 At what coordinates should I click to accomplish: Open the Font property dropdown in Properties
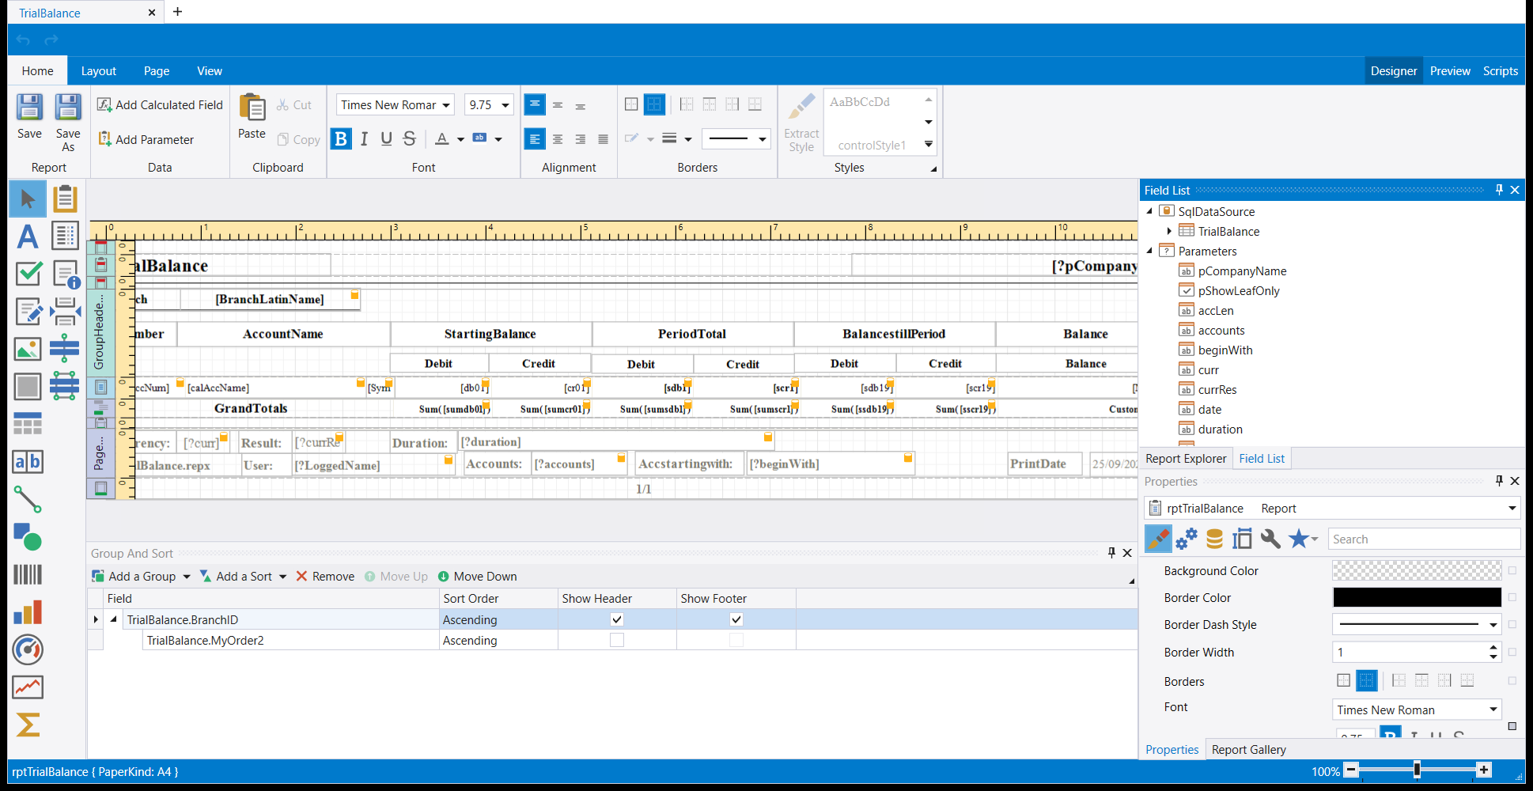coord(1493,710)
